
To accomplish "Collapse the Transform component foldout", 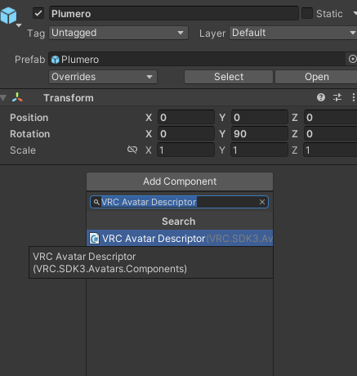I will click(3, 98).
